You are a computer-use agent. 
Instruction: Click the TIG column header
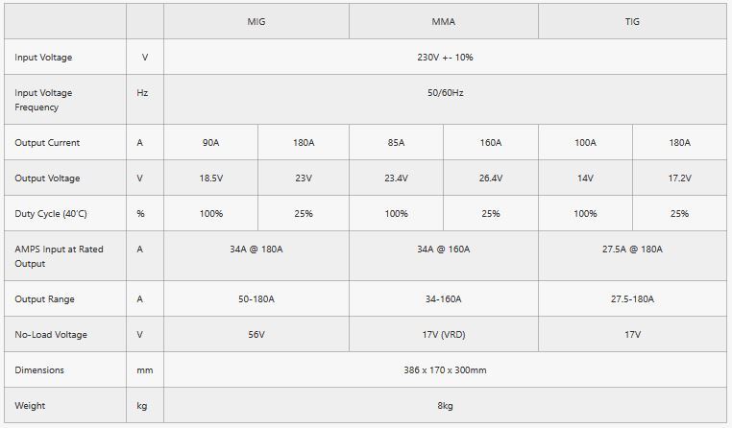point(632,21)
